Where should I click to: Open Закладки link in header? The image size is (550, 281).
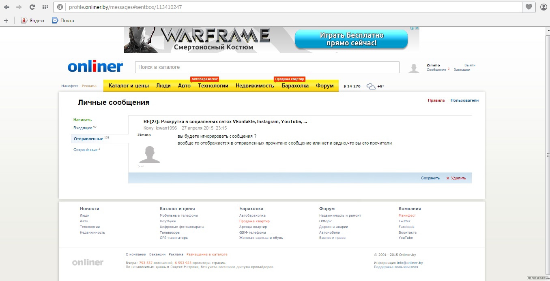[x=462, y=70]
